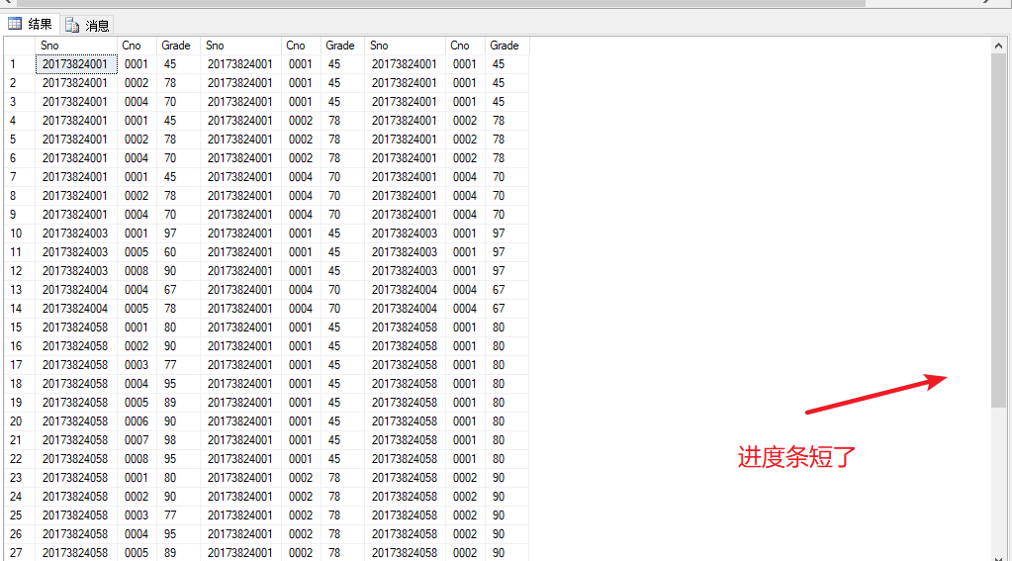This screenshot has width=1012, height=561.
Task: Click the vertical scrollbar thumb
Action: pyautogui.click(x=998, y=231)
